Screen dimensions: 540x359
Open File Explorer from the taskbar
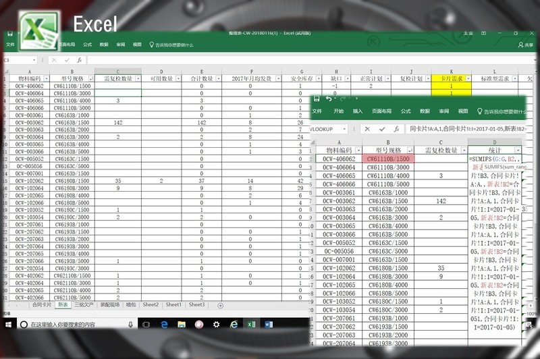(x=181, y=325)
